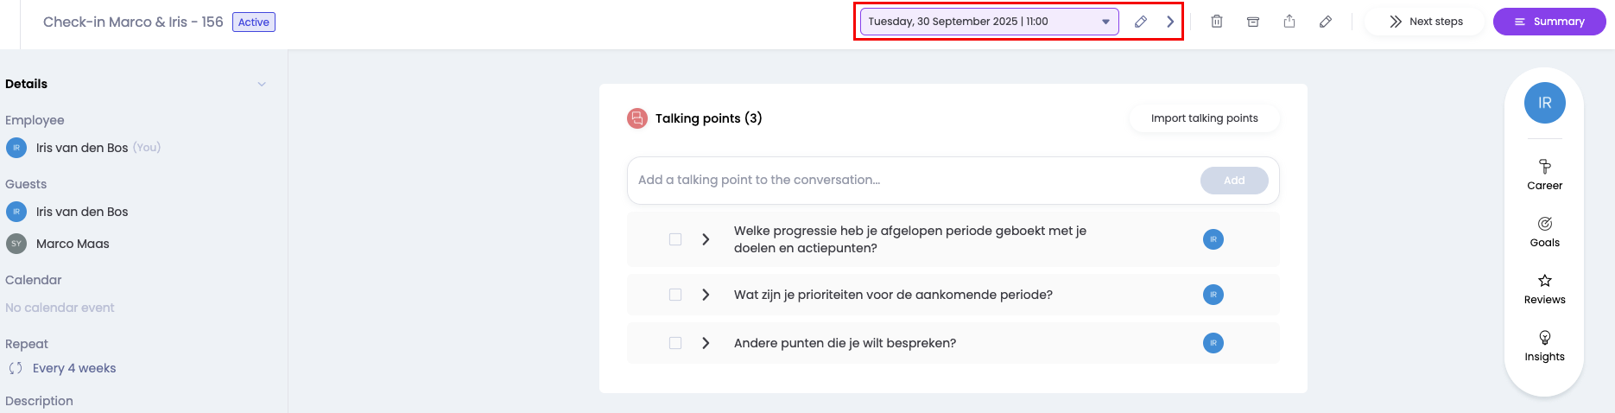Click the Next steps button
The width and height of the screenshot is (1615, 413).
click(1426, 22)
